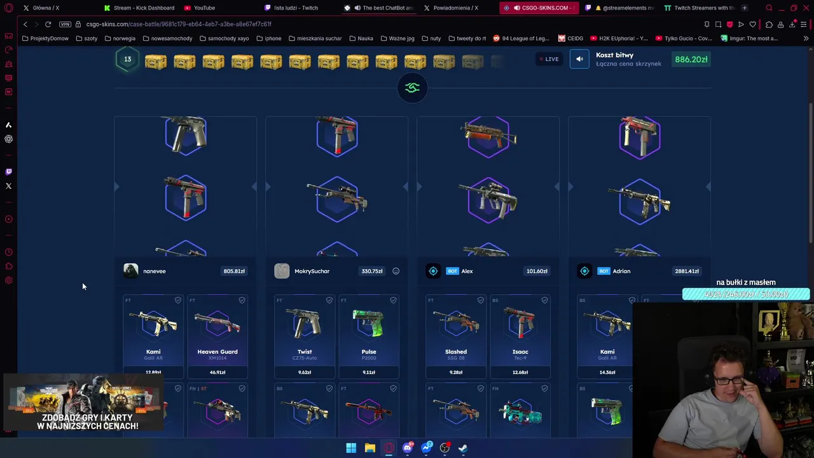814x458 pixels.
Task: Open the Windows Start button
Action: (351, 448)
